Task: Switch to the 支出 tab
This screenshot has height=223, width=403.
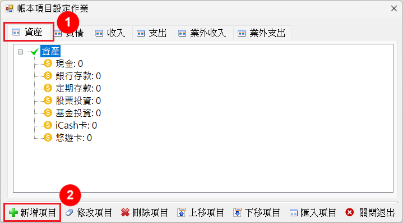Action: (153, 33)
